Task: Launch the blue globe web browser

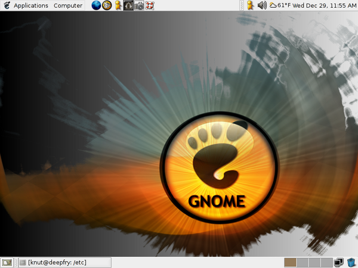Action: coord(96,5)
